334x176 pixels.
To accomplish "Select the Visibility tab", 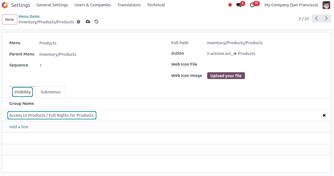I will point(23,92).
